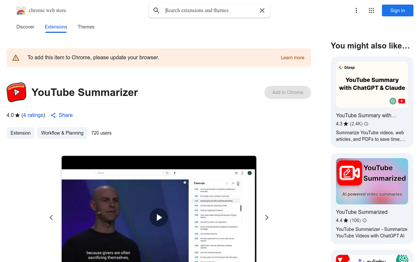This screenshot has width=420, height=262.
Task: Click the 720 users text
Action: (x=101, y=133)
